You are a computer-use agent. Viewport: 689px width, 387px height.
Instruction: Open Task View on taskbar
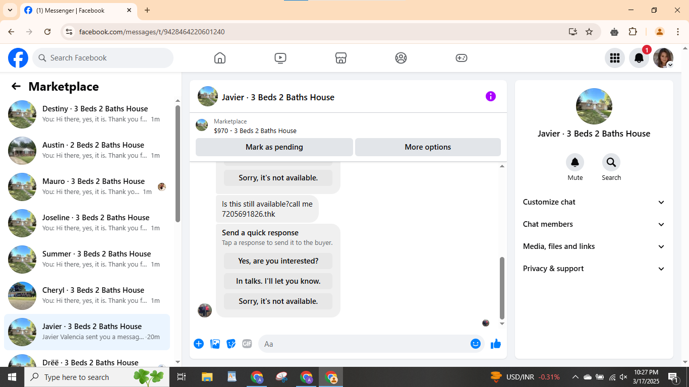tap(182, 377)
